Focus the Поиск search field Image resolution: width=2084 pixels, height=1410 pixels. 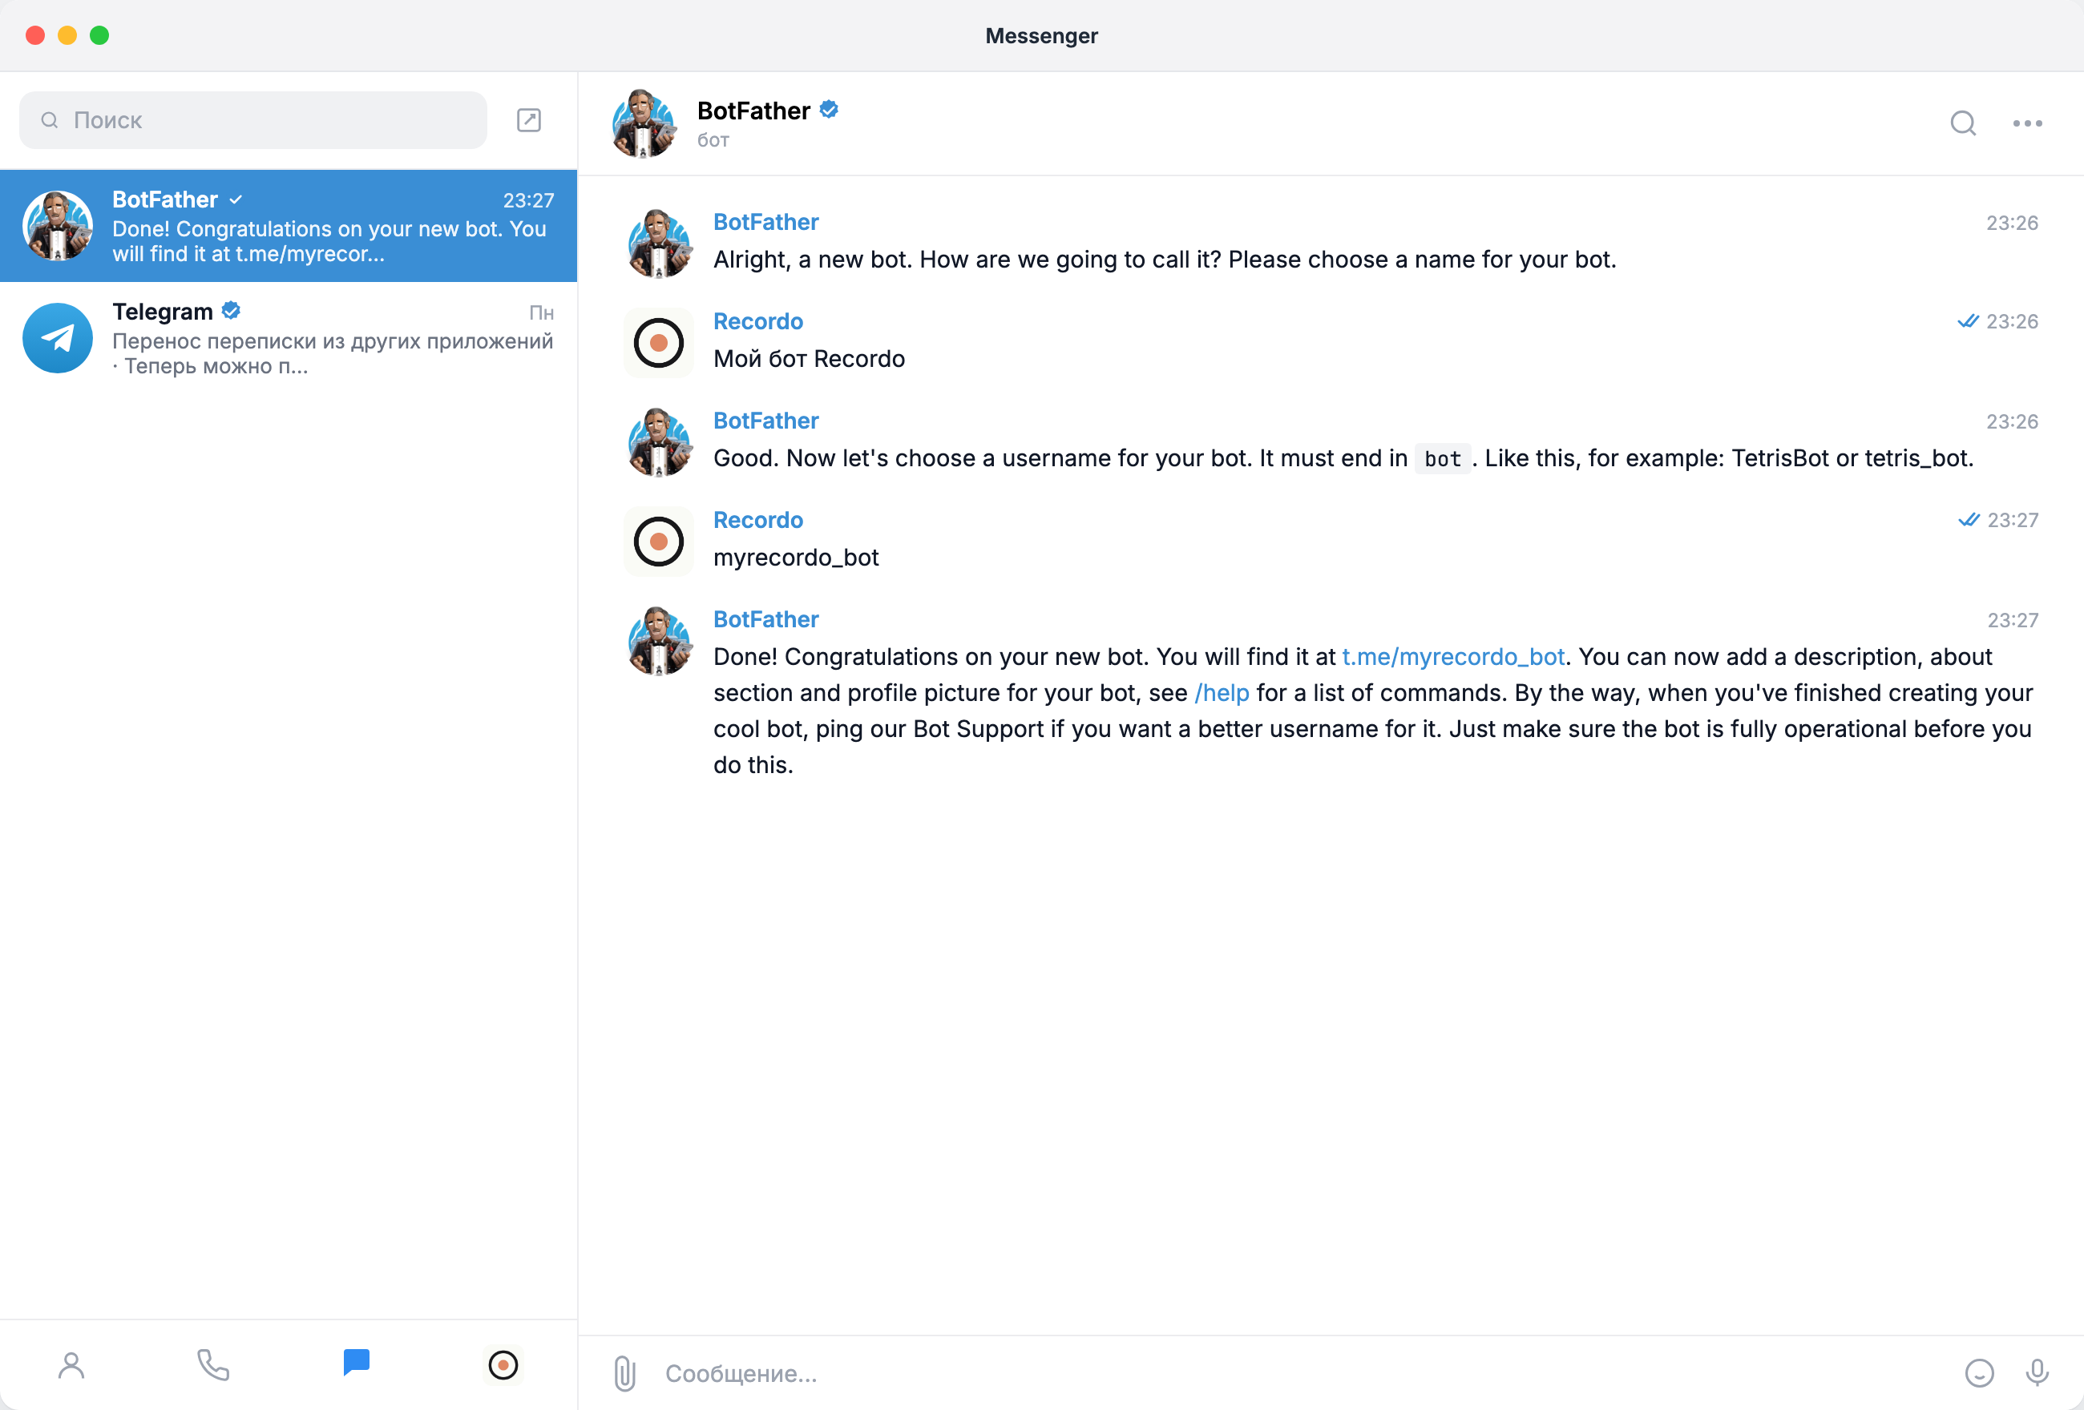[x=252, y=120]
